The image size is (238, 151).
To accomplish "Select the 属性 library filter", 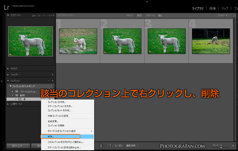I will pyautogui.click(x=139, y=15).
